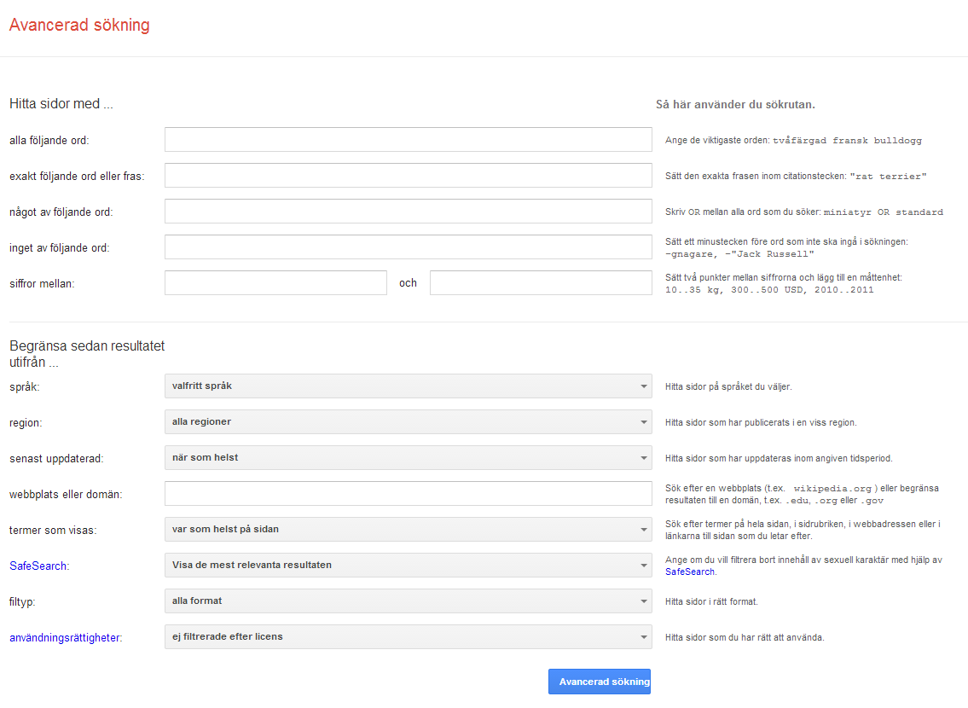
Task: Click the 'termer som visas:' label
Action: (x=53, y=531)
